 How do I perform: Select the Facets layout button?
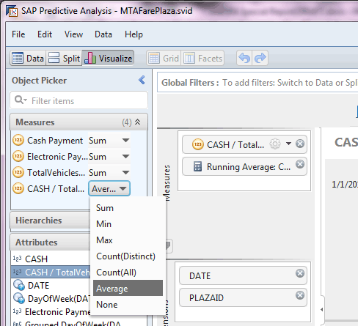tap(202, 58)
